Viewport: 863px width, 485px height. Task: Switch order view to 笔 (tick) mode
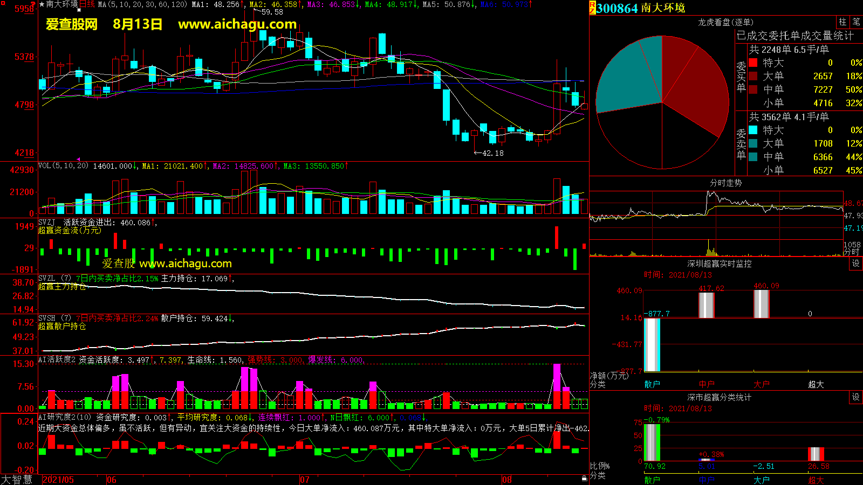(x=856, y=22)
